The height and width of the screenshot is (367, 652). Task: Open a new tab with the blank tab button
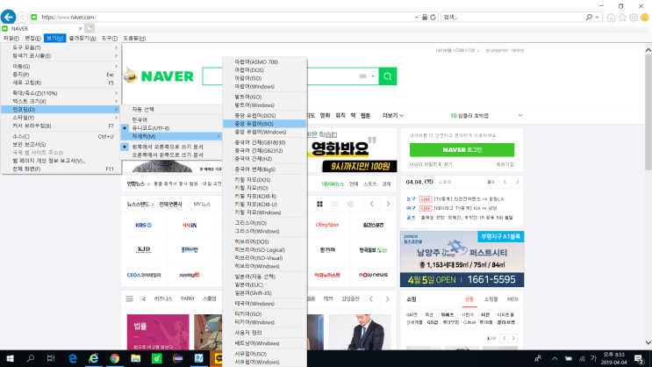point(90,28)
